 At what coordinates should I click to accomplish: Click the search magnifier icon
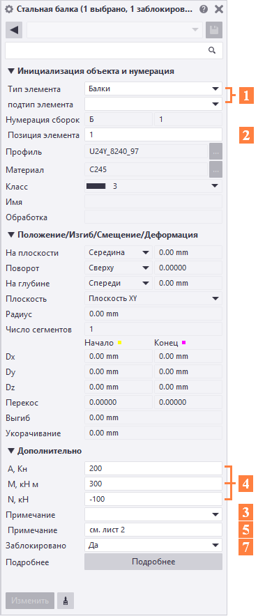click(x=212, y=50)
